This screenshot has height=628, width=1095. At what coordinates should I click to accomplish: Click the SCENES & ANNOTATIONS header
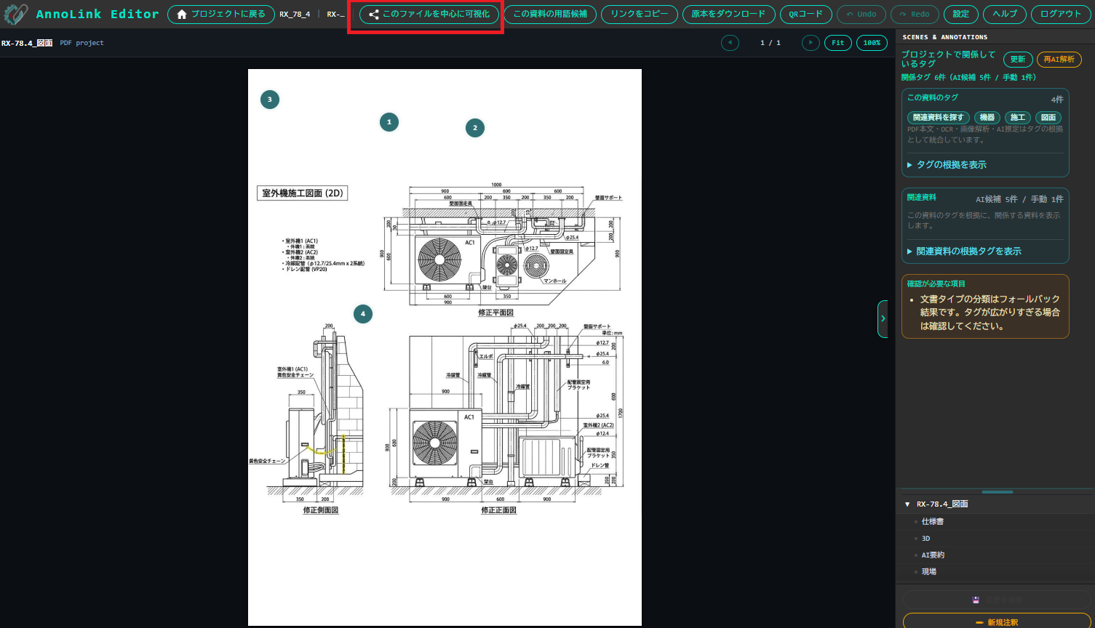[x=945, y=37]
